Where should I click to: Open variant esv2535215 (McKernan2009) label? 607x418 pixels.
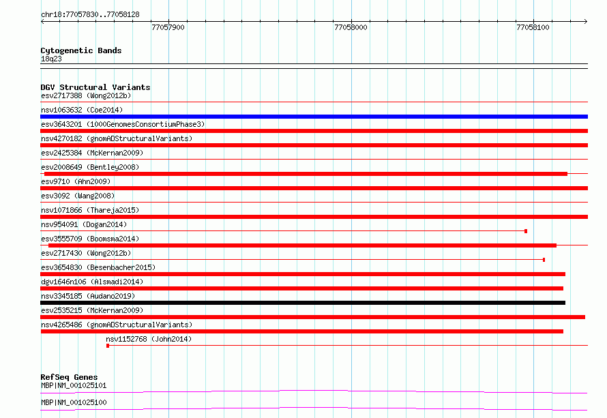(x=92, y=310)
